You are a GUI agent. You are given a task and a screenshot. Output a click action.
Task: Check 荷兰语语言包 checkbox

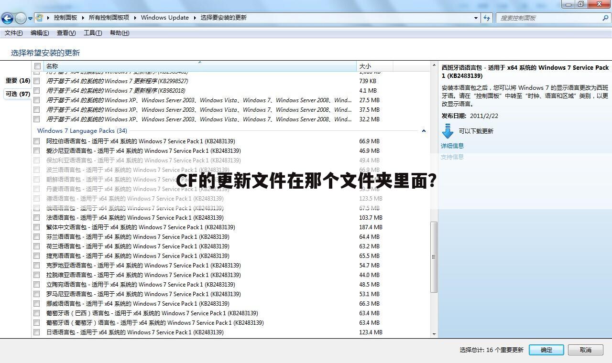37,246
